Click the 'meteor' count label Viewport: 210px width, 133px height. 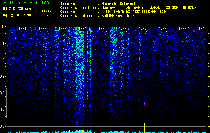(x=47, y=10)
